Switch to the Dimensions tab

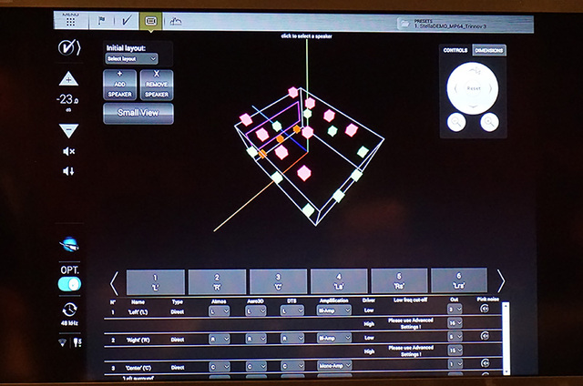(489, 50)
